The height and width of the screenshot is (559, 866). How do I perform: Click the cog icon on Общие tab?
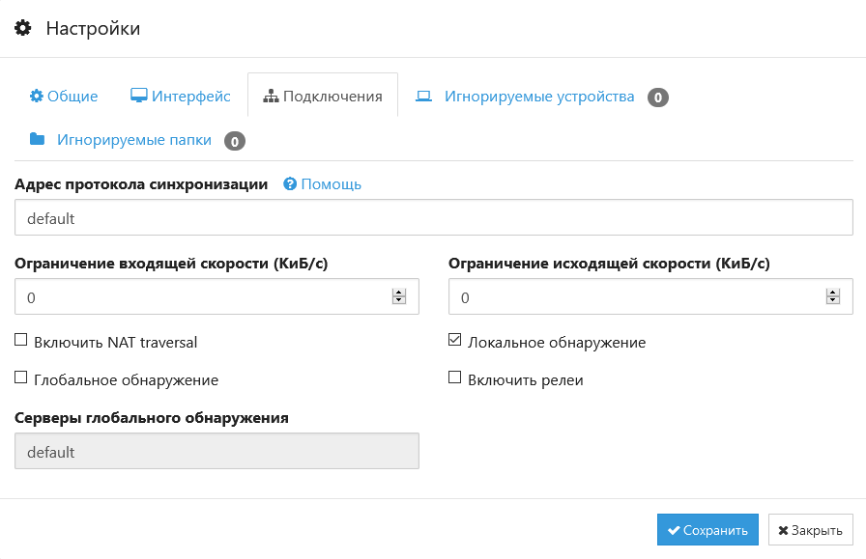pyautogui.click(x=37, y=96)
